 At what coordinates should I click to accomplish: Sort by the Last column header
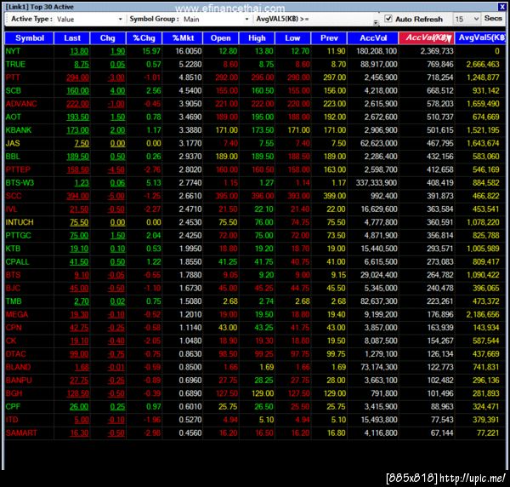pos(72,38)
